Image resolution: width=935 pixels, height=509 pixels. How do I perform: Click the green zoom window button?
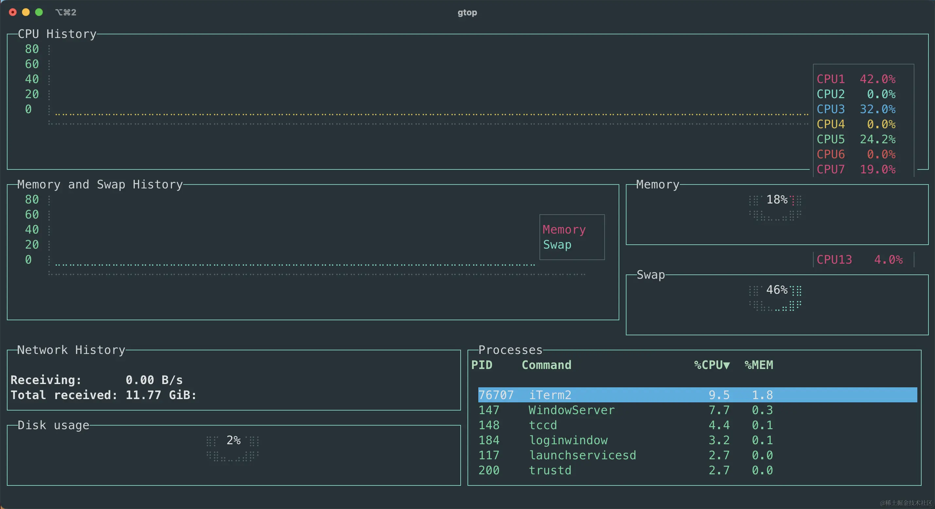pyautogui.click(x=39, y=12)
